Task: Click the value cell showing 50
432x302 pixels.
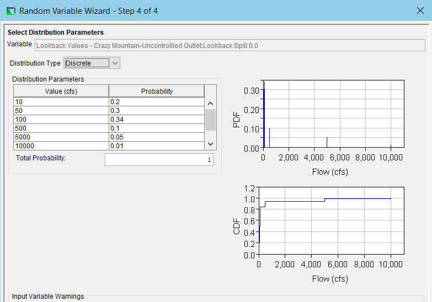Action: point(61,111)
